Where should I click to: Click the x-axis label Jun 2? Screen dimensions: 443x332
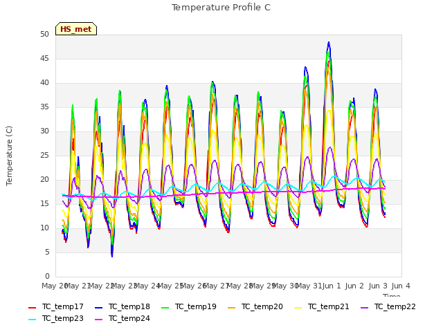coord(354,286)
